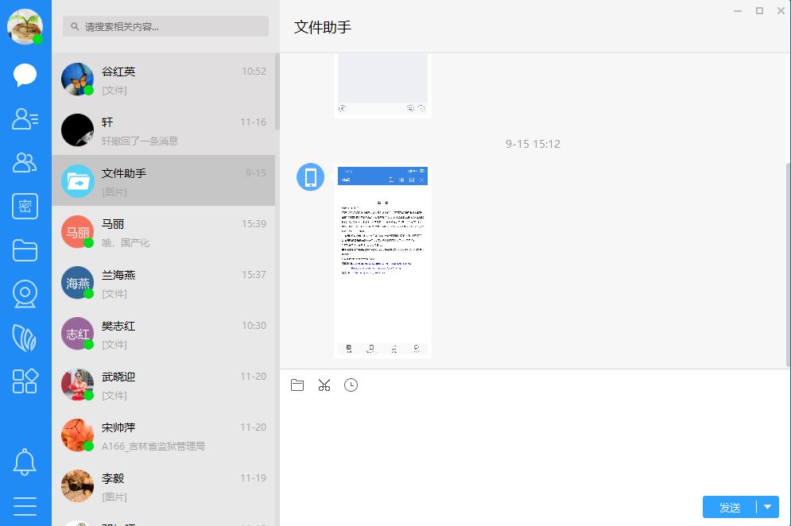Click the search contacts input field
The image size is (791, 526).
(165, 26)
